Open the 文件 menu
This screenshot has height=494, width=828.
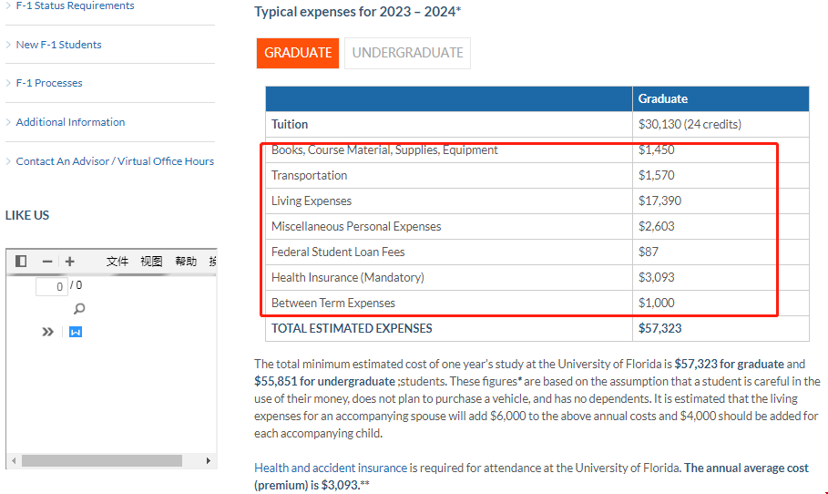coord(118,262)
